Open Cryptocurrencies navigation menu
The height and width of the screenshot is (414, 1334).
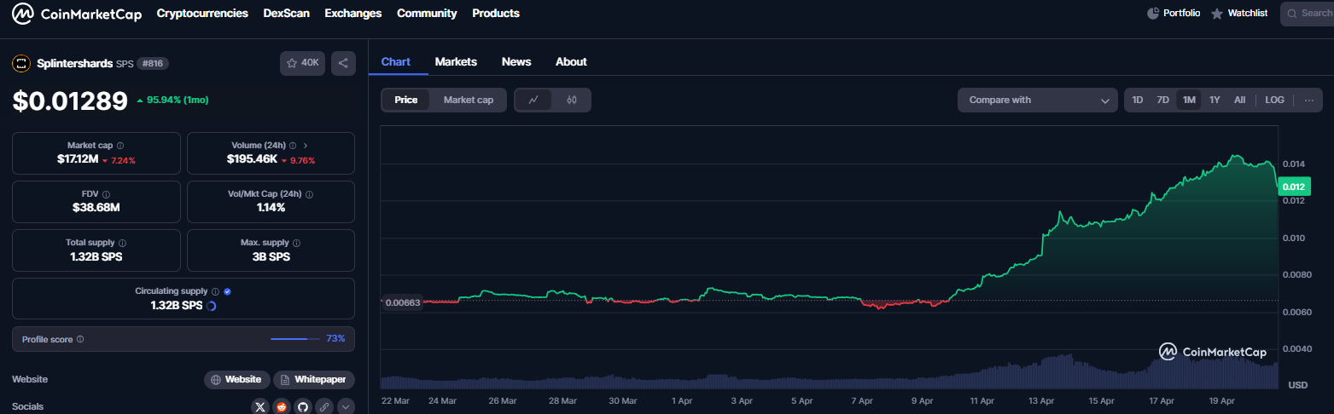[x=202, y=14]
